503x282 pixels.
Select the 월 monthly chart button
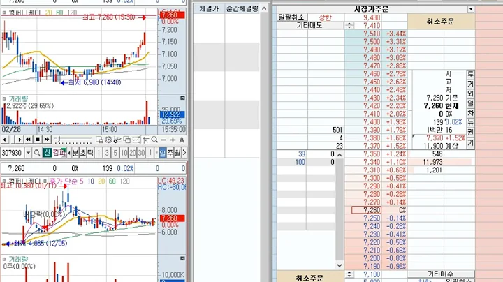point(177,153)
